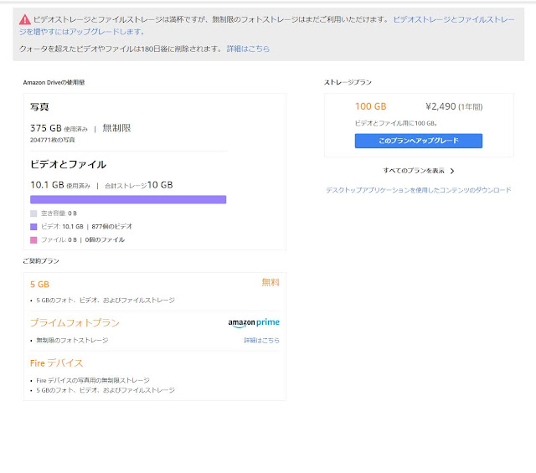536x473 pixels.
Task: Click the 204771枚の写真 count
Action: point(52,140)
